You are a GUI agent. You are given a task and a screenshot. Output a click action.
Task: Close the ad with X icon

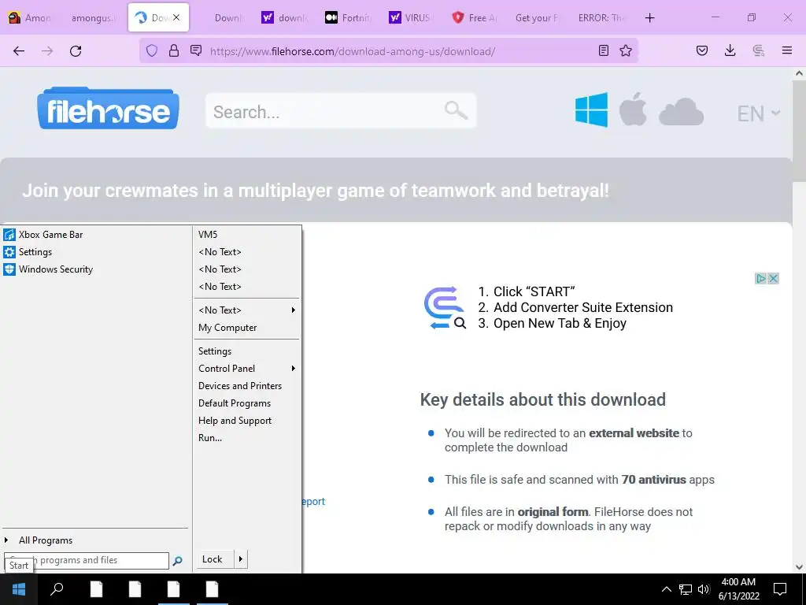[x=773, y=278]
